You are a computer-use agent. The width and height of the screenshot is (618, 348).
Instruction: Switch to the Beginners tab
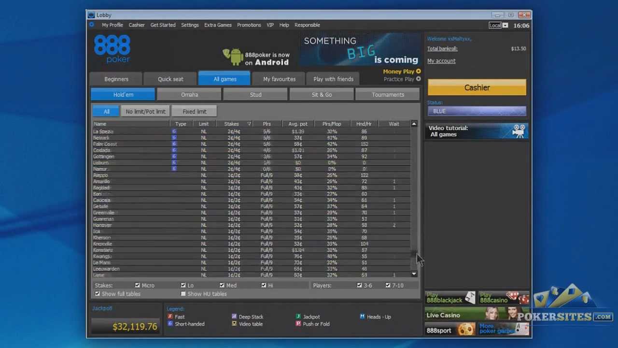116,79
